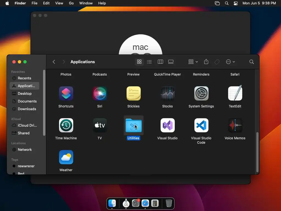
Task: Open the Trash in the Dock
Action: [x=169, y=203]
